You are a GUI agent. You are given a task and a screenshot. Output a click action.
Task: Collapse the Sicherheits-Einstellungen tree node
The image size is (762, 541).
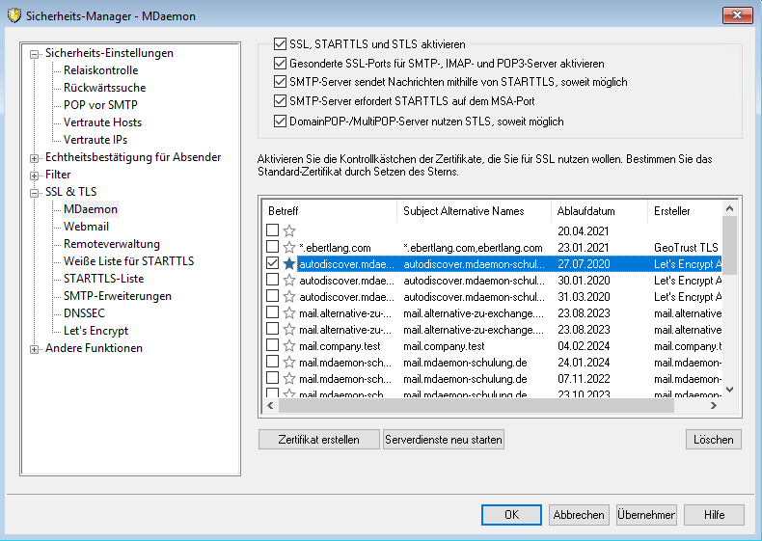pos(36,54)
